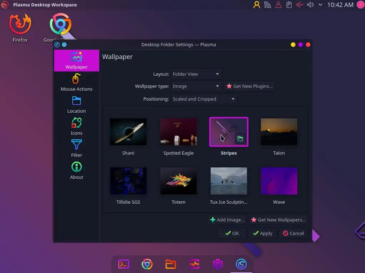This screenshot has height=273, width=365.
Task: Click the Add Image button
Action: 227,220
